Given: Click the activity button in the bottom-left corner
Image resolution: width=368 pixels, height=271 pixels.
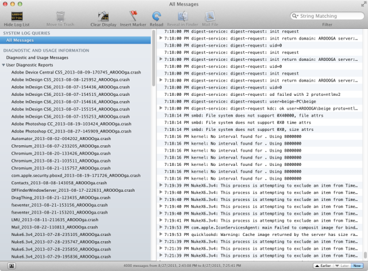Looking at the screenshot, I should click(11, 266).
